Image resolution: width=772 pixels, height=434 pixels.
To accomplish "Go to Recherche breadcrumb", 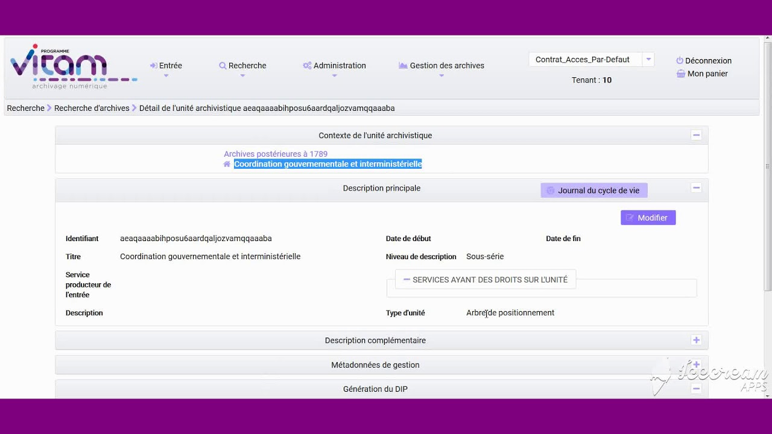I will click(x=26, y=108).
